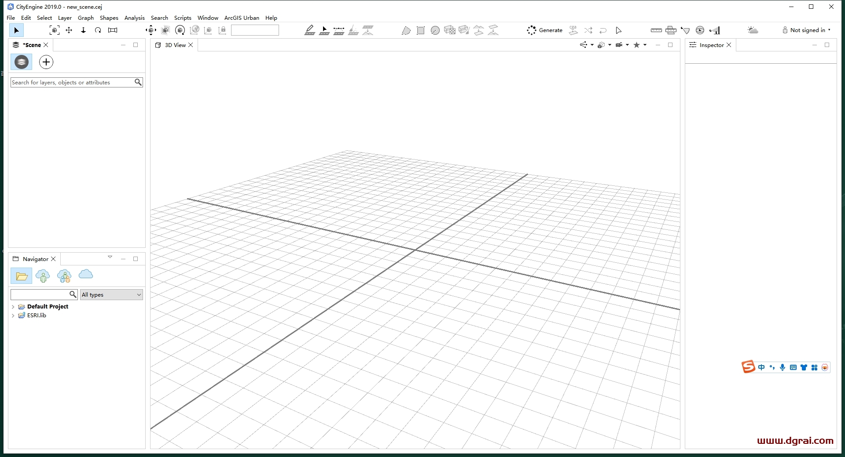Open the Graph menu
Screen dimensions: 845x457
86,18
